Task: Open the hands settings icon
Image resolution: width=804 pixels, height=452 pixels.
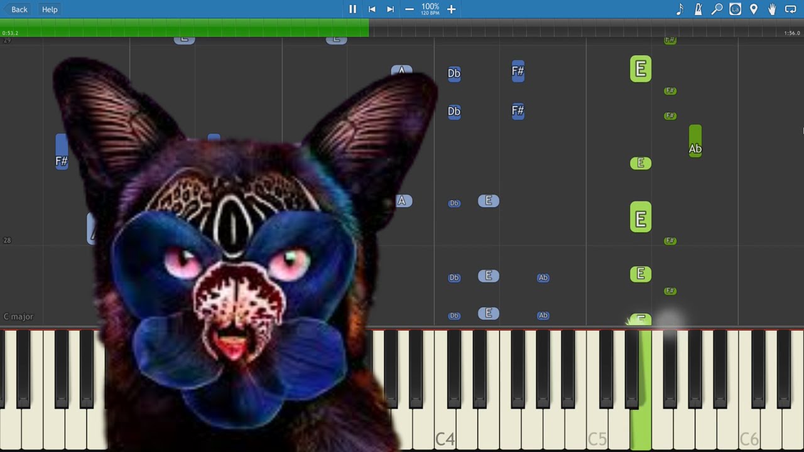Action: (x=772, y=9)
